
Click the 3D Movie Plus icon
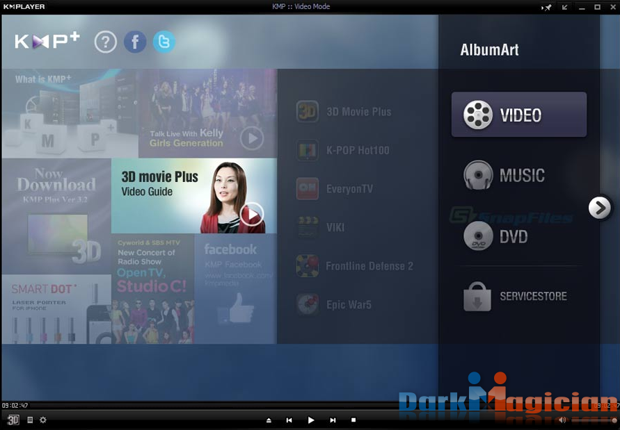click(308, 111)
